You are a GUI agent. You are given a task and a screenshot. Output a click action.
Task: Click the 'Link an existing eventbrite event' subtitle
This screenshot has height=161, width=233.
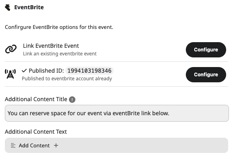[60, 53]
